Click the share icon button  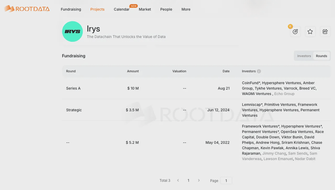point(325,32)
